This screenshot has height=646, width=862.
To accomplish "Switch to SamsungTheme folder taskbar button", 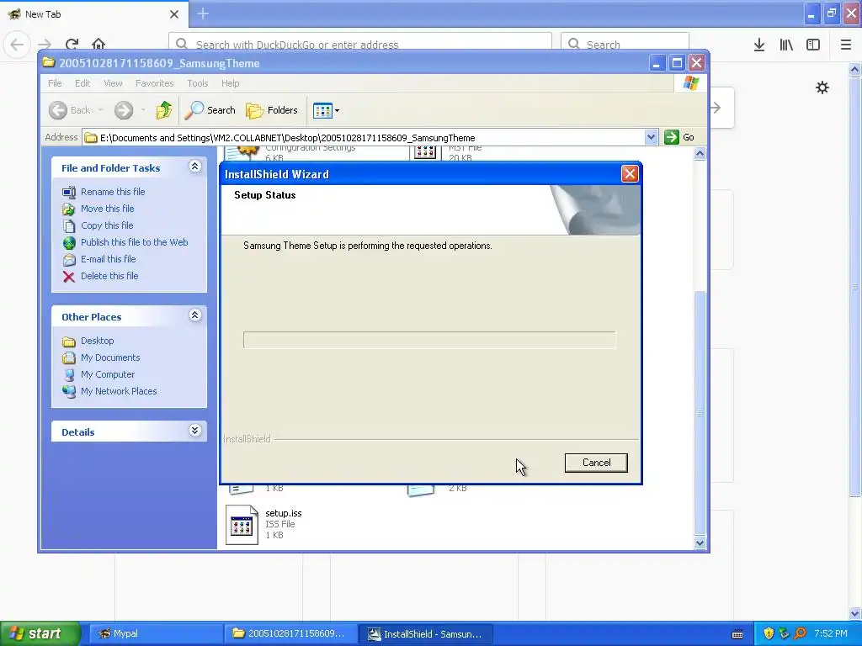I will click(290, 634).
